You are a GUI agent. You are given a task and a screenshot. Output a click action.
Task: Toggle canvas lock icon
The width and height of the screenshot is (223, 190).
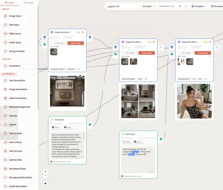[x=45, y=183]
